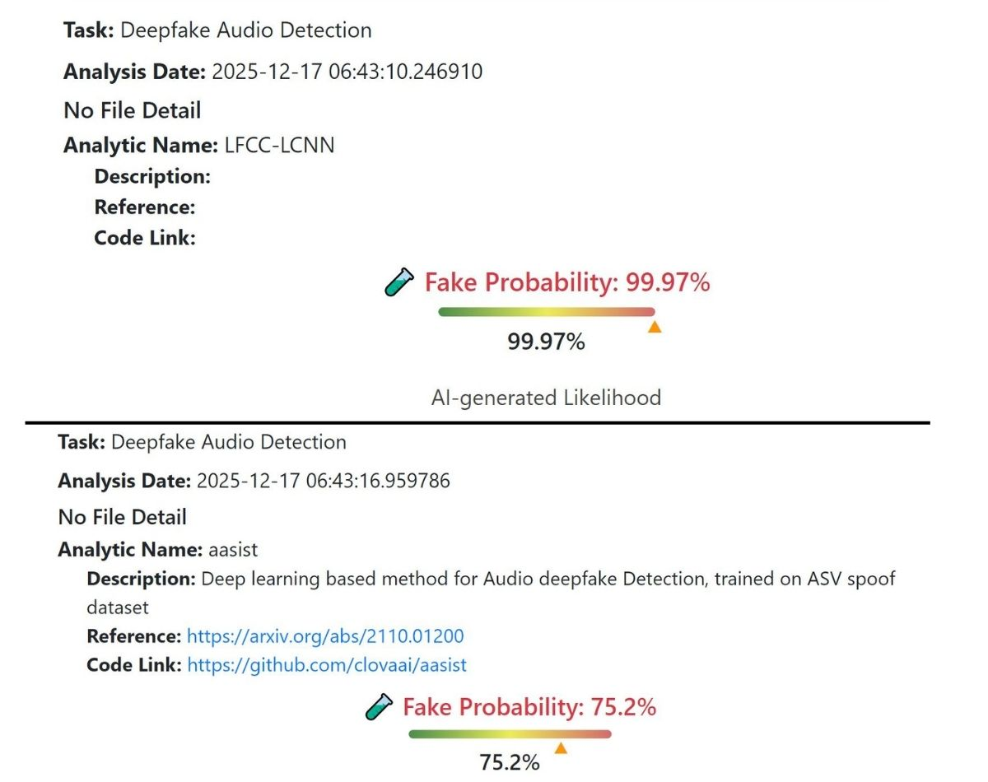
Task: Click the test tube icon beside 75.2% fake probability
Action: 379,707
